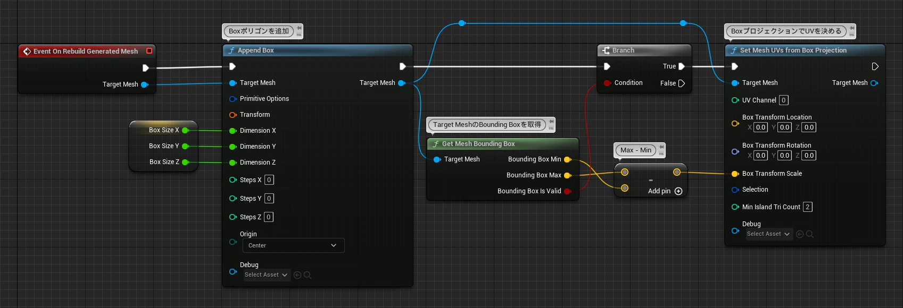Viewport: 903px width, 308px height.
Task: Click the Bounding Box Min output pin
Action: pos(568,159)
